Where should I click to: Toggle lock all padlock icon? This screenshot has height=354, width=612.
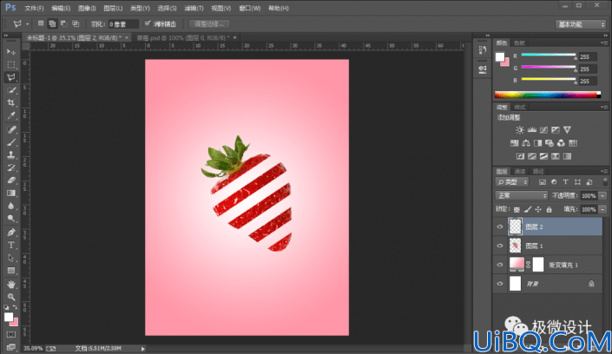pyautogui.click(x=549, y=210)
